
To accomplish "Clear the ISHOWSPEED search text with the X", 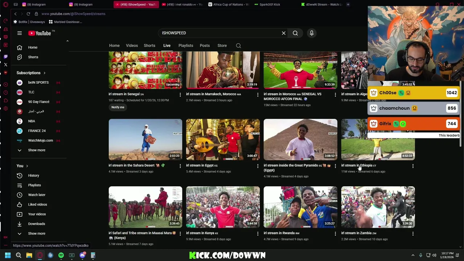I will coord(283,33).
